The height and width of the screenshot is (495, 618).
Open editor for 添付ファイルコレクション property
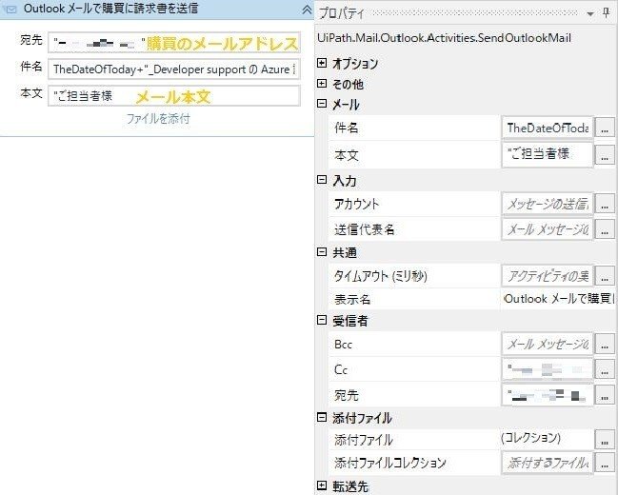605,463
